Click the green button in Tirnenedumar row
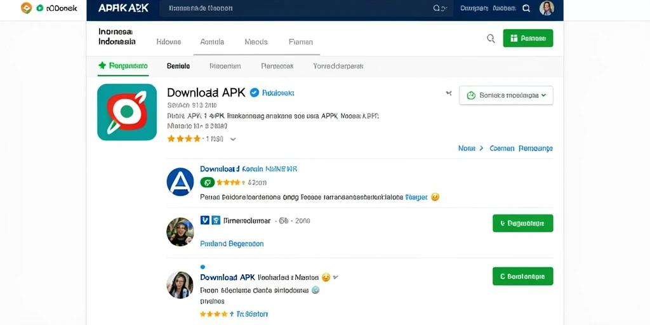The image size is (650, 325). 523,223
